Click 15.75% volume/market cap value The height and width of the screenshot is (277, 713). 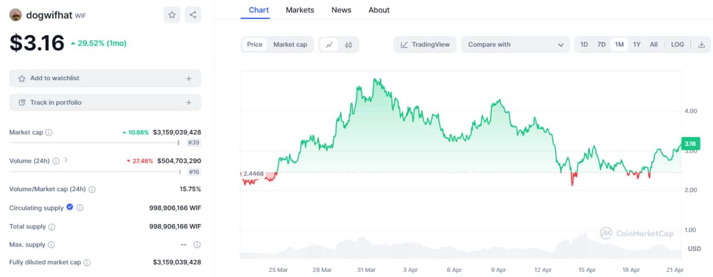click(191, 189)
